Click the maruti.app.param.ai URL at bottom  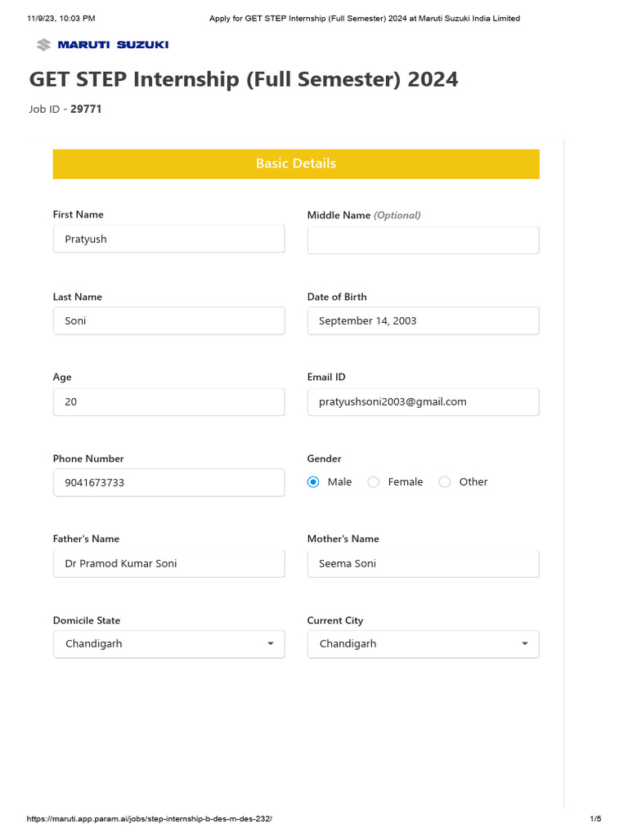(149, 819)
